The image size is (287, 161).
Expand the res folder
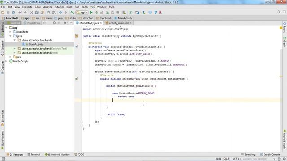10,57
